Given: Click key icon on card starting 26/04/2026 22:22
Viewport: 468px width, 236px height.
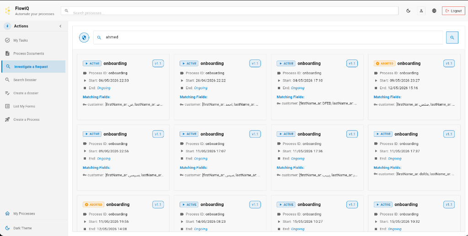Looking at the screenshot, I should (181, 105).
